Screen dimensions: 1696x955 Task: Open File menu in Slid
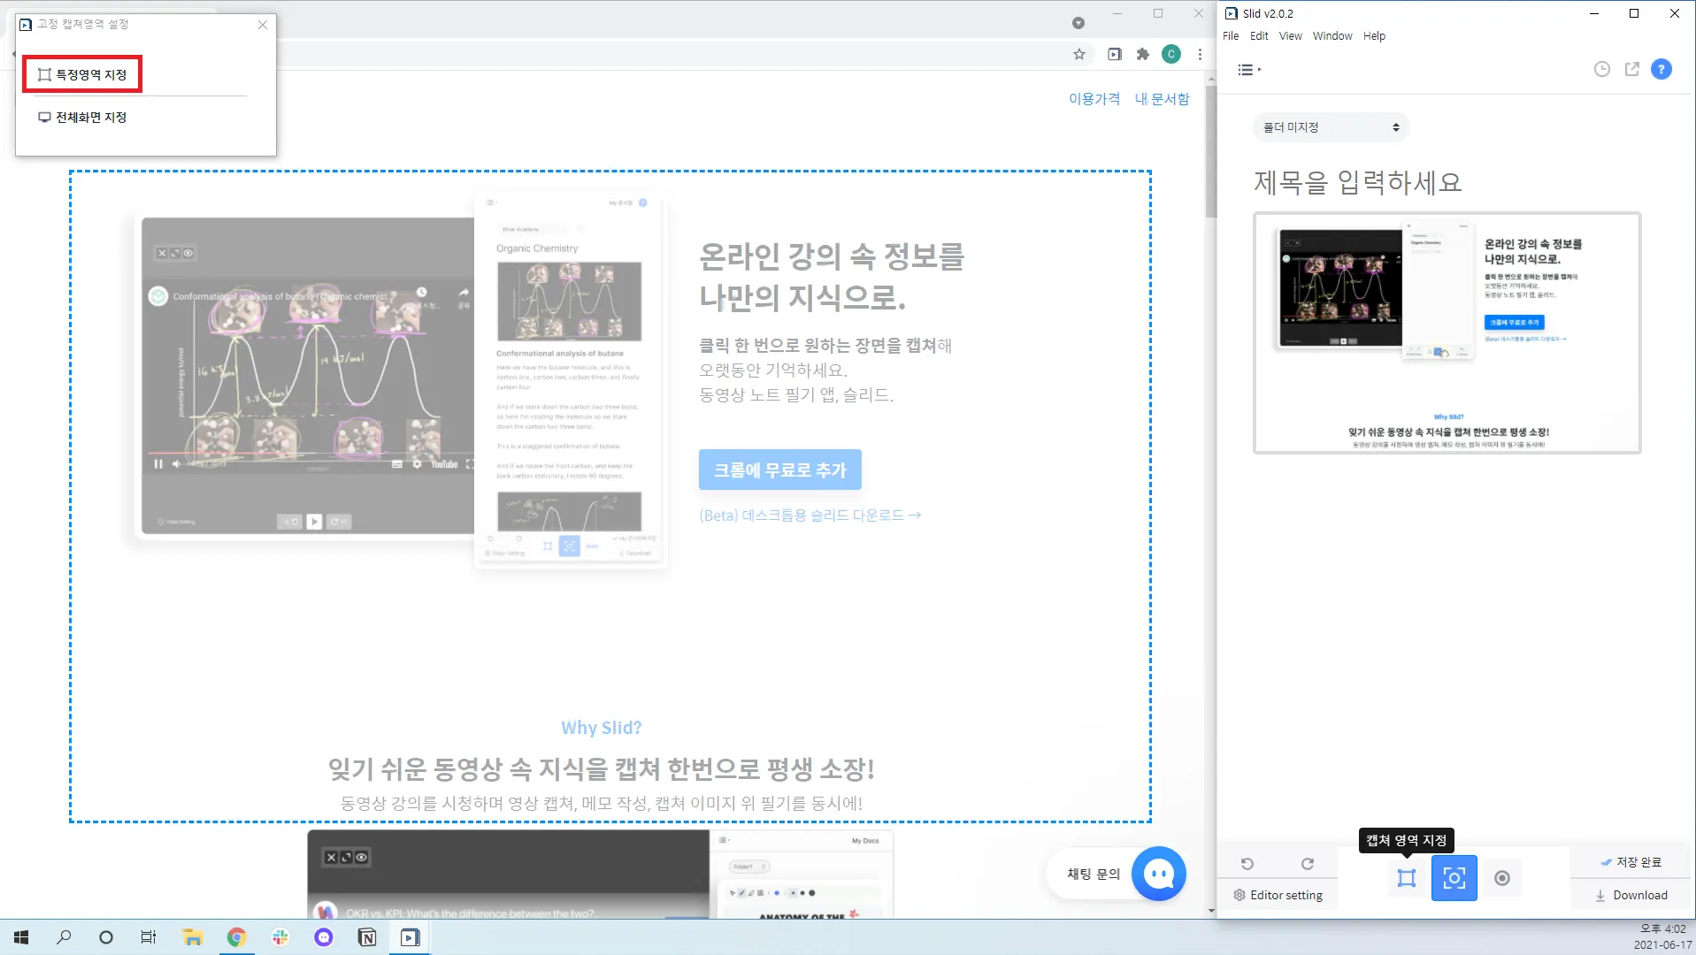click(1231, 36)
